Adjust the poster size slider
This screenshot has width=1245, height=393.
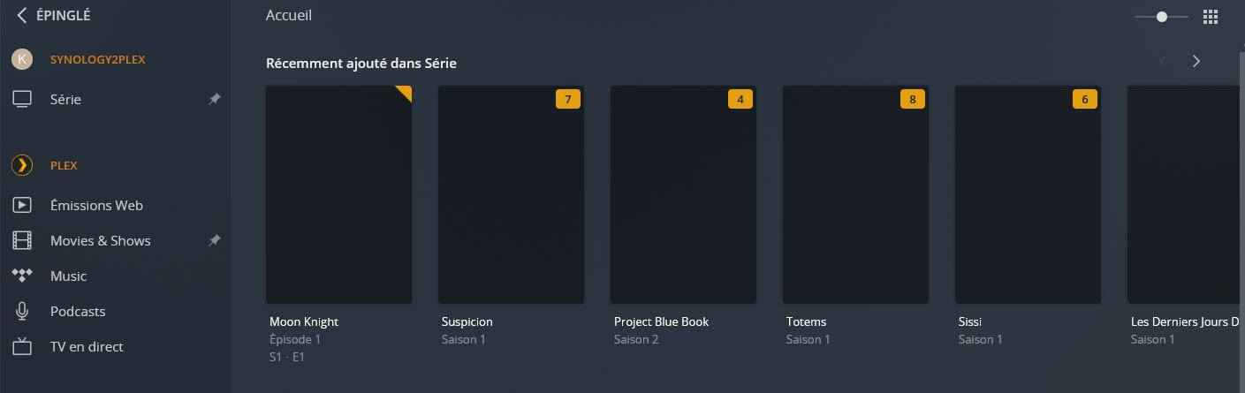1162,17
